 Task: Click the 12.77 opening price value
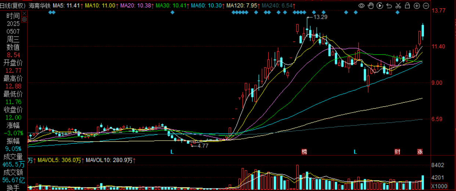[13, 70]
